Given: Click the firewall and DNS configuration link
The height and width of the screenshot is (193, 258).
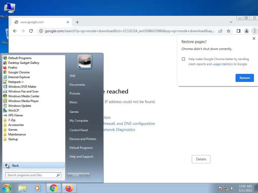Looking at the screenshot, I should (129, 123).
